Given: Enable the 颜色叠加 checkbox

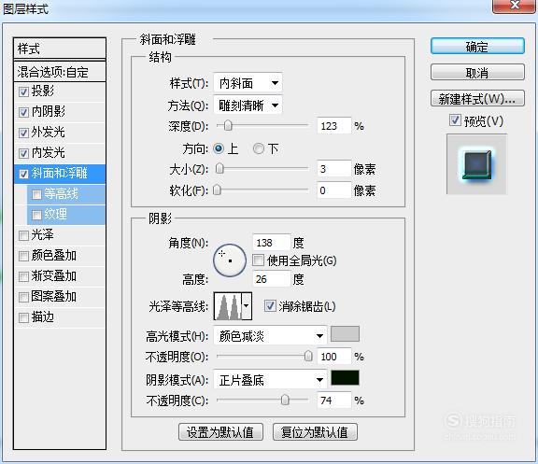Looking at the screenshot, I should [x=23, y=257].
